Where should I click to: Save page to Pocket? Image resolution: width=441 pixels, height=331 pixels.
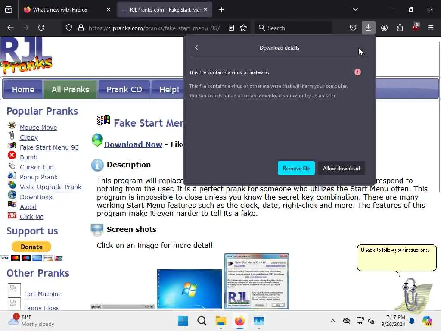click(x=353, y=28)
